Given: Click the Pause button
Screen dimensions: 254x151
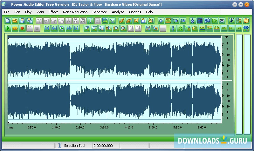Looking at the screenshot, I should (30, 28).
